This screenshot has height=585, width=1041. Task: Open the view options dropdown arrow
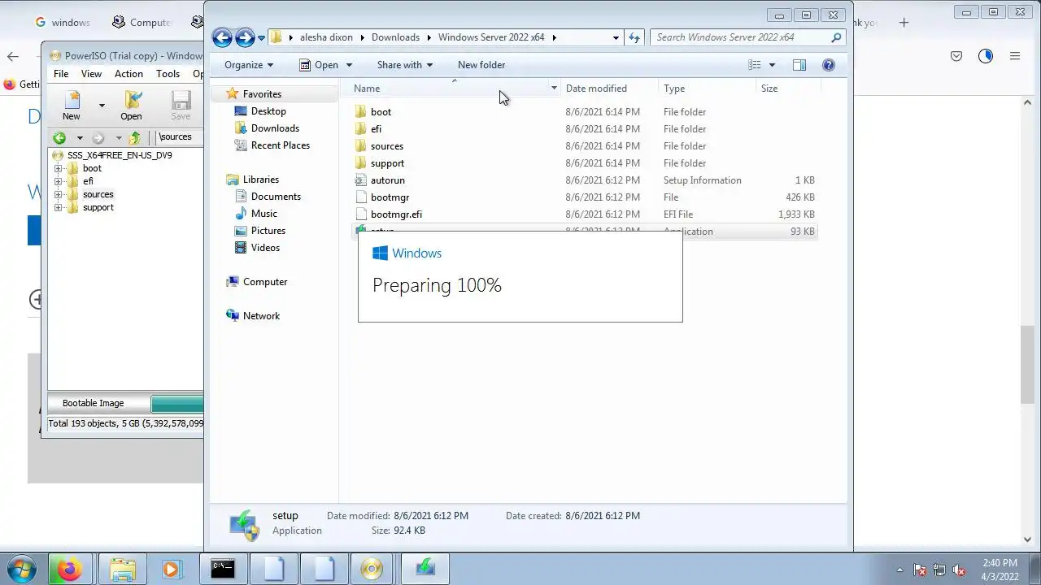(772, 65)
